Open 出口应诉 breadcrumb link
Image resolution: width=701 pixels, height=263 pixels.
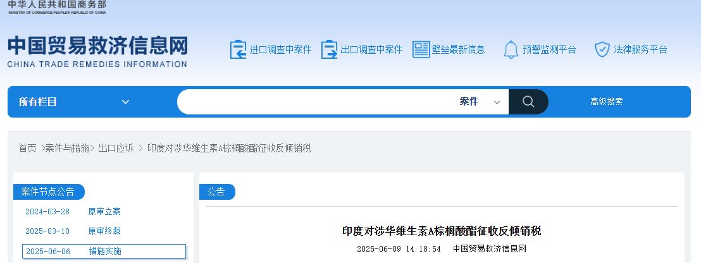(116, 148)
